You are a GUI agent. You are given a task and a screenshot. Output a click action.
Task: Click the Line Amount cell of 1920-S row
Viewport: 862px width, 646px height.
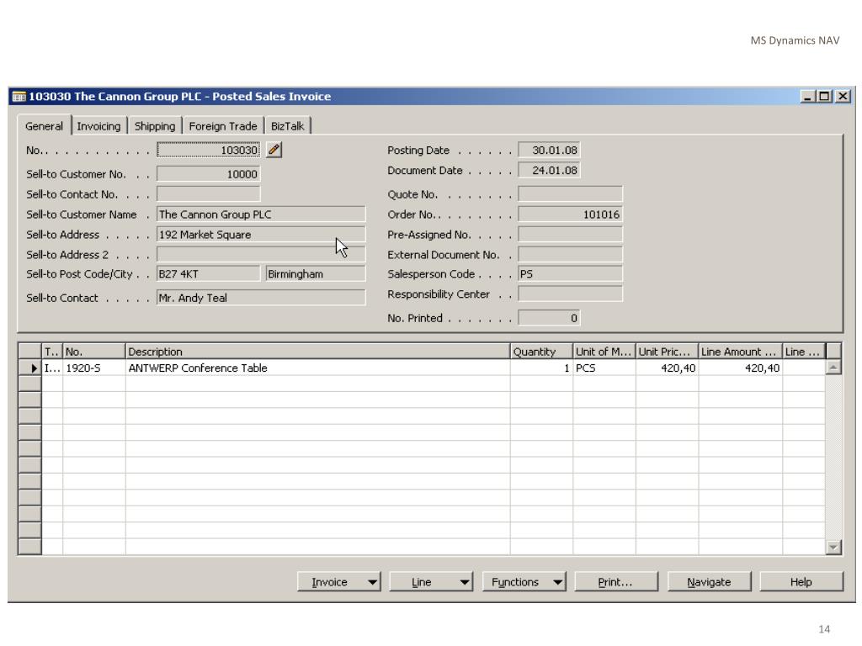click(740, 368)
